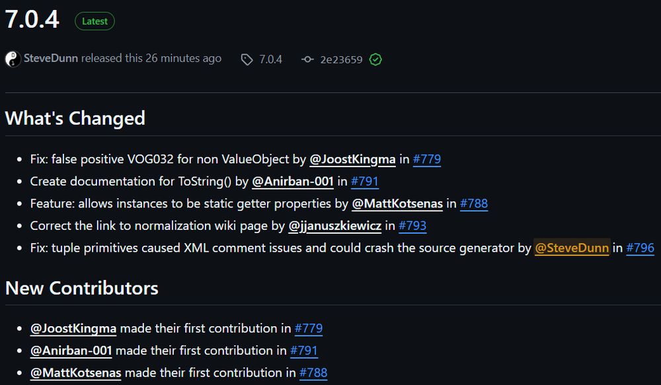
Task: Click the green Latest badge
Action: coord(95,21)
